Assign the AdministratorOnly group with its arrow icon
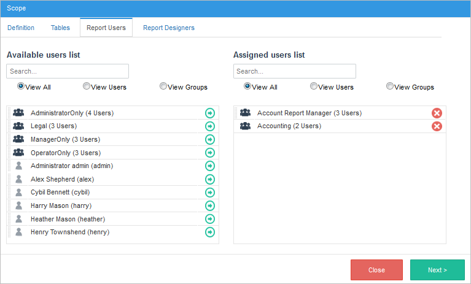Screen dimensions: 471x284 tap(210, 113)
